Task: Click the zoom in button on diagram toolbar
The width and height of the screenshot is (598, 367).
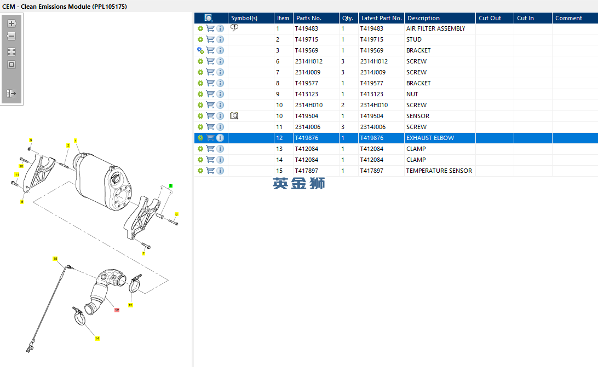Action: 12,24
